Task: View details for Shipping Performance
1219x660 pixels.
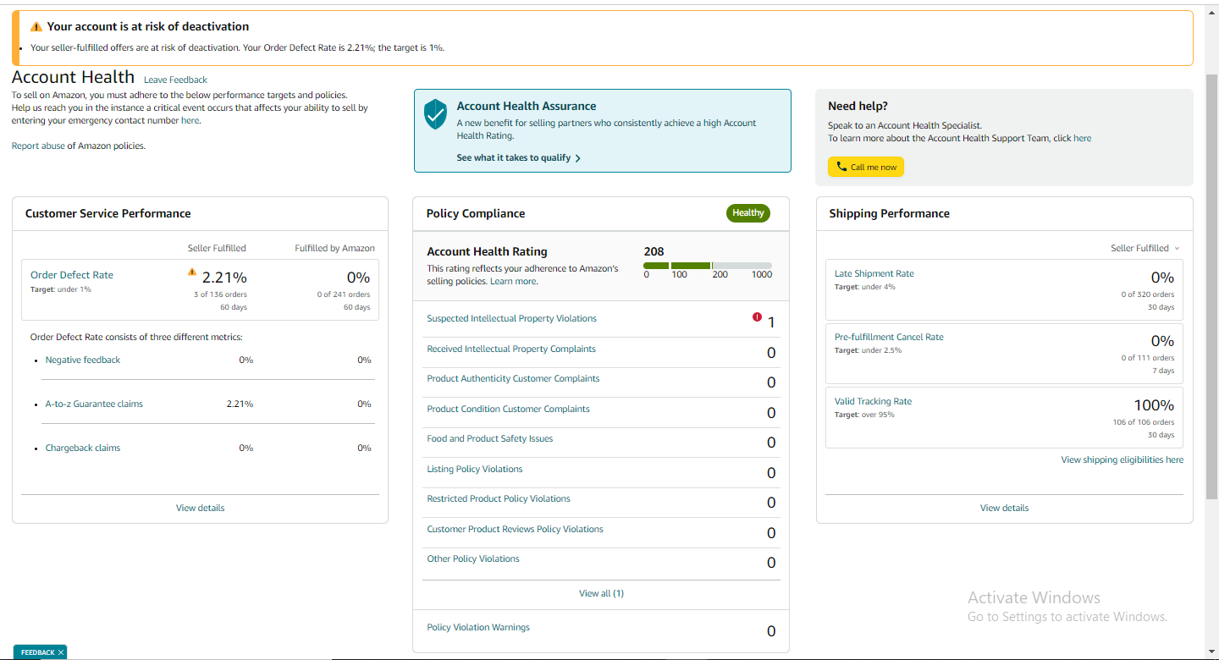Action: [1004, 508]
